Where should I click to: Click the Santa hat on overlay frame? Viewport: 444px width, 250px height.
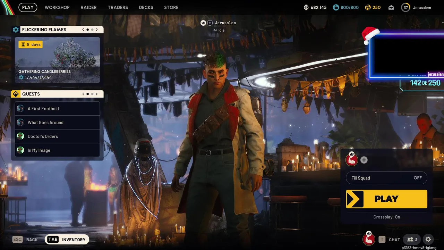tap(370, 35)
